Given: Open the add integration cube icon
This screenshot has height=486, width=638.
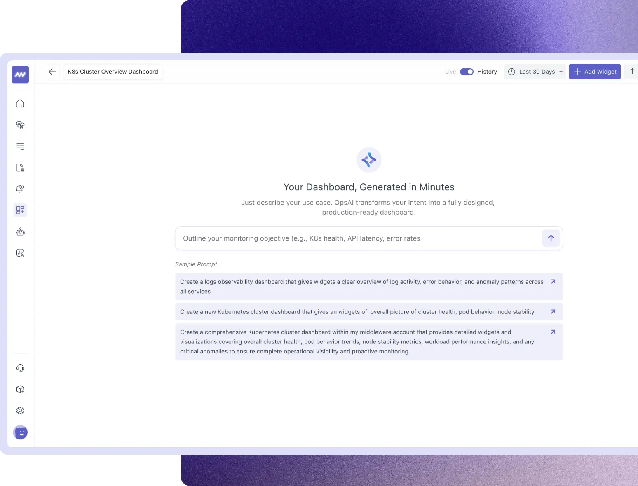Looking at the screenshot, I should pos(20,389).
